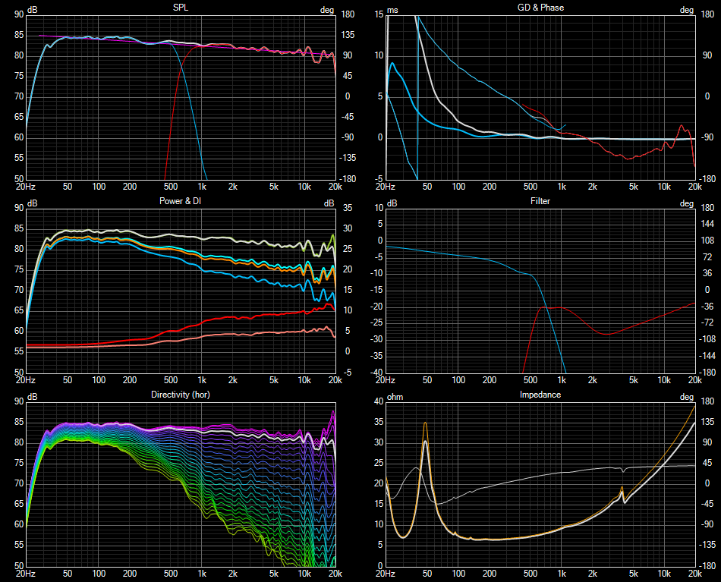
Task: Click the "SPL" chart title
Action: coord(181,8)
